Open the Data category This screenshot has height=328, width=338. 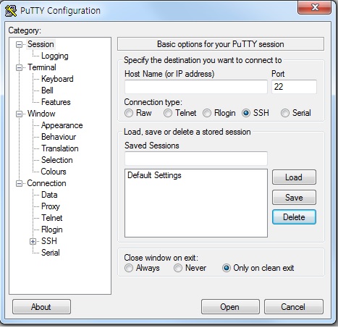click(x=49, y=195)
